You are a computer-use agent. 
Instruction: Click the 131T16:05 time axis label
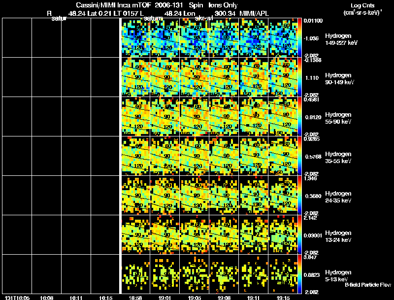pyautogui.click(x=17, y=298)
